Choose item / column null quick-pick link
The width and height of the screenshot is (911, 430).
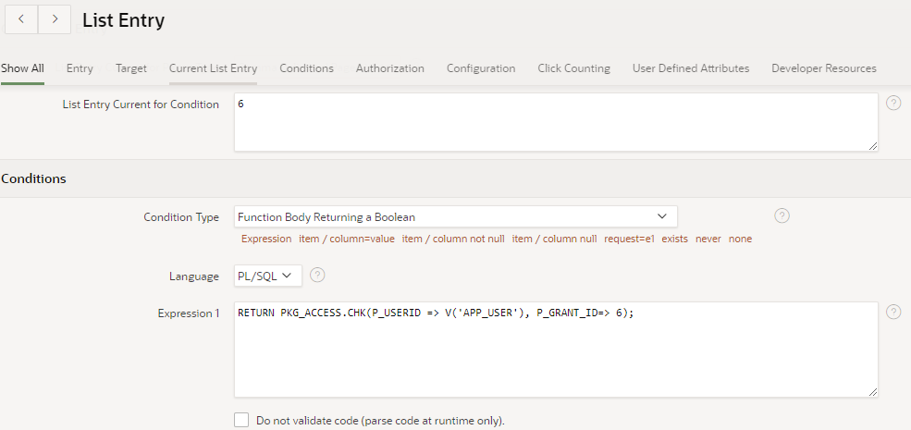[x=554, y=239]
